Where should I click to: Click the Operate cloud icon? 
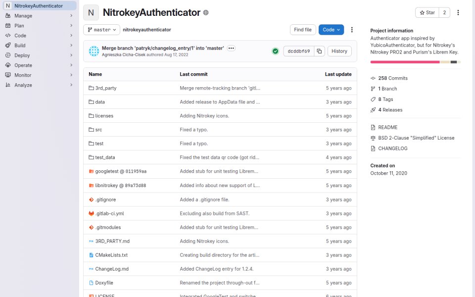pyautogui.click(x=8, y=65)
